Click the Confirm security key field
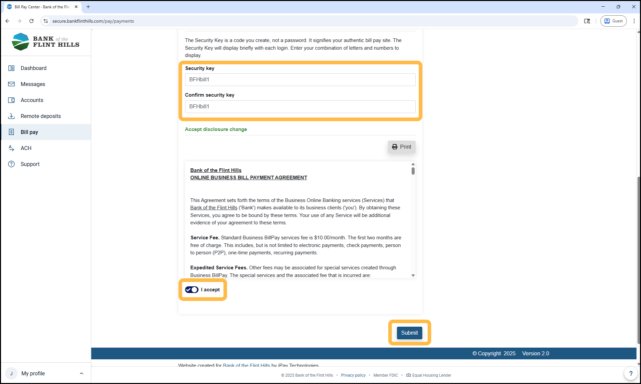Screen dimensions: 641x384 tap(300, 107)
